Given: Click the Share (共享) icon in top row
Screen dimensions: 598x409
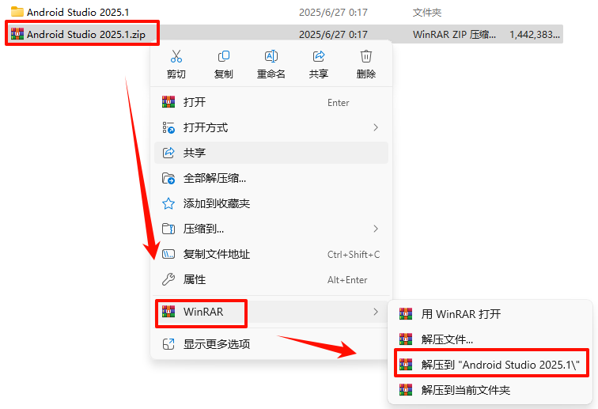Looking at the screenshot, I should tap(319, 56).
